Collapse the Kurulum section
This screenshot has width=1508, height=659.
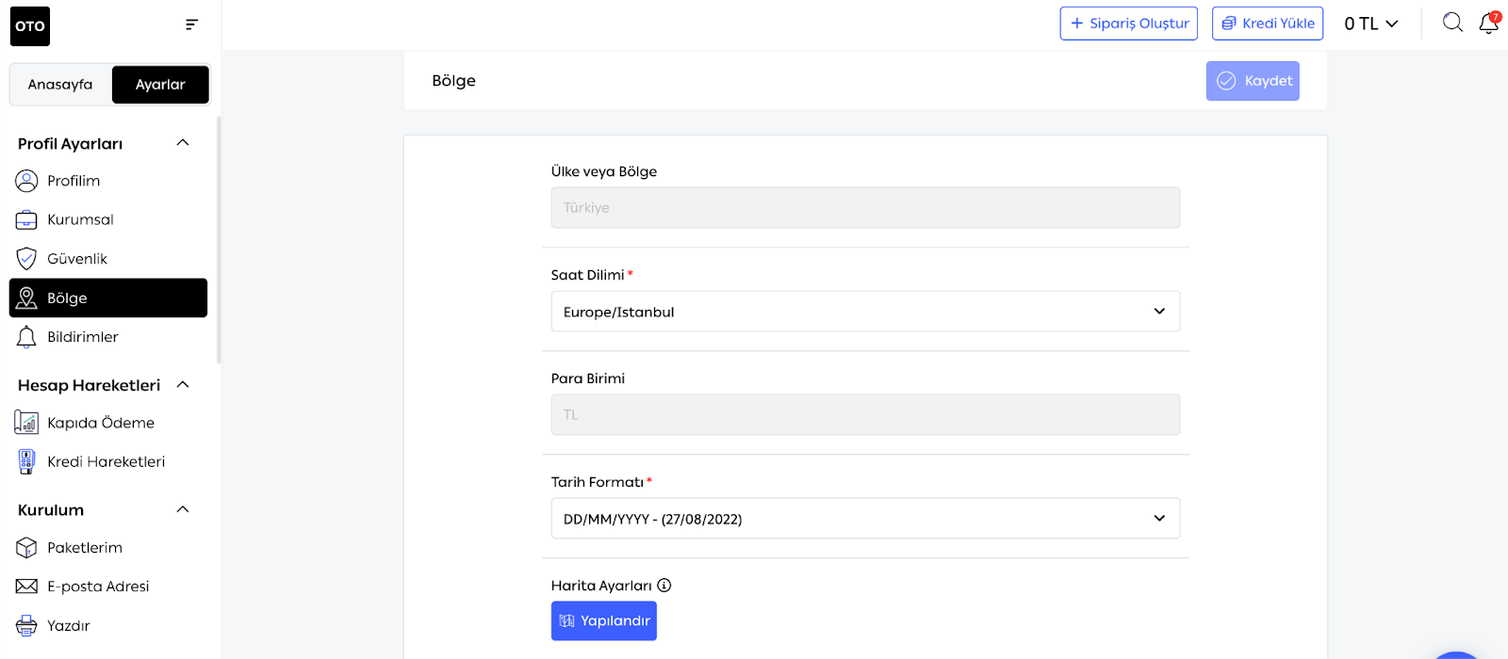(183, 510)
